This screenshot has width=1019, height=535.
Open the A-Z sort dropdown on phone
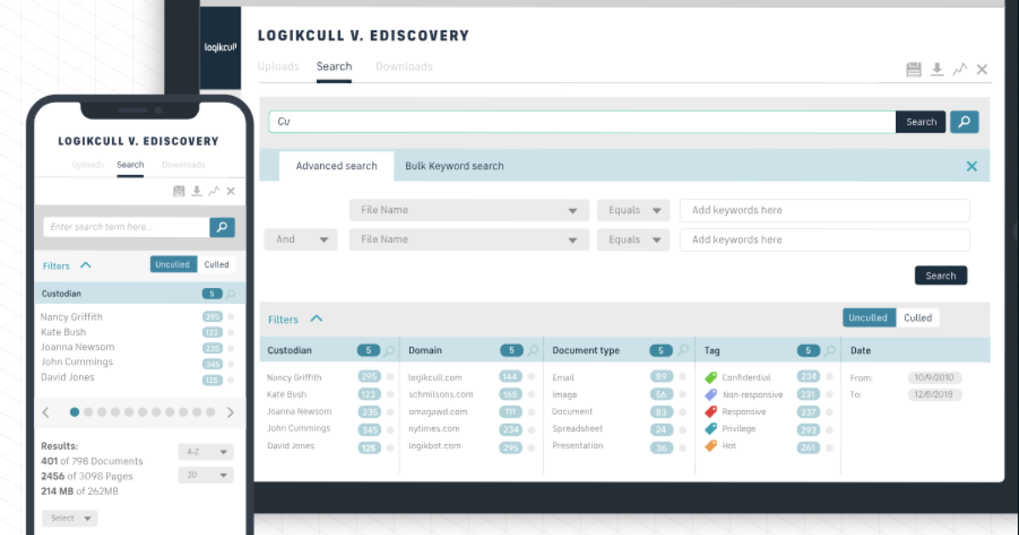[205, 453]
